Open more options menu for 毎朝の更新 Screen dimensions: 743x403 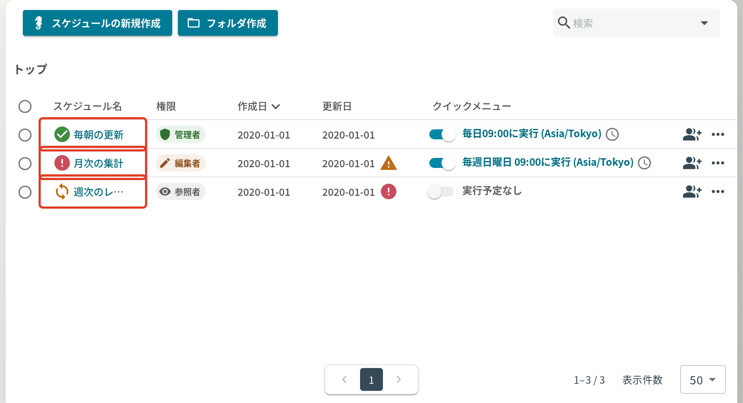tap(718, 134)
